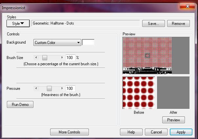This screenshot has width=198, height=139.
Task: Click Brush Size slider right arrow
Action: click(62, 58)
